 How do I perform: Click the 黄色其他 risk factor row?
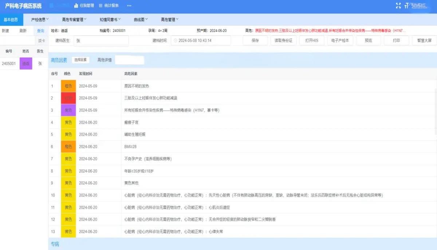point(243,183)
